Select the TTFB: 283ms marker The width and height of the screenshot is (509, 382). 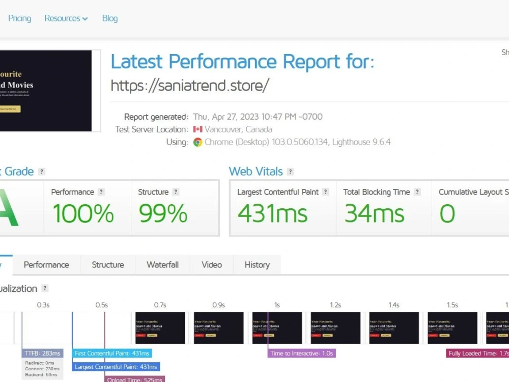(x=43, y=353)
